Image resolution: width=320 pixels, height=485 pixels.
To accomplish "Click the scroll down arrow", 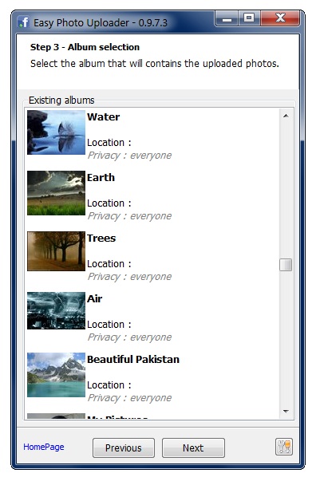I will 286,412.
